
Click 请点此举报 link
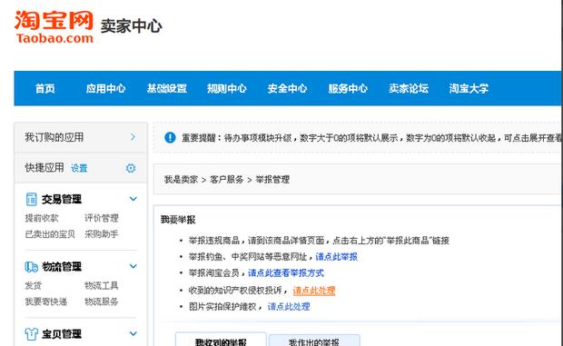[x=336, y=257]
